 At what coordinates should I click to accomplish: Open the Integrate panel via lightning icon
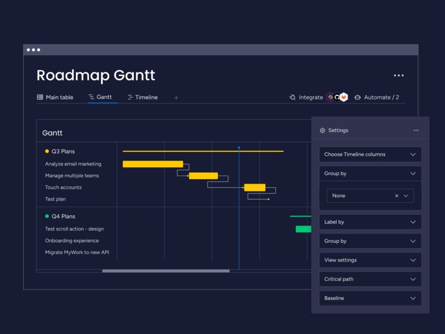click(293, 97)
